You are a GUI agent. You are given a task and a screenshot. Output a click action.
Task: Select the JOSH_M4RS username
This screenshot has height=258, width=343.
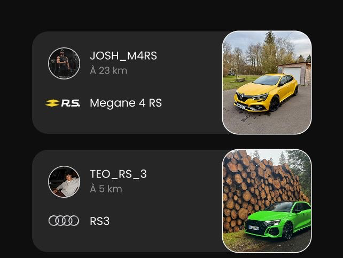tap(123, 55)
